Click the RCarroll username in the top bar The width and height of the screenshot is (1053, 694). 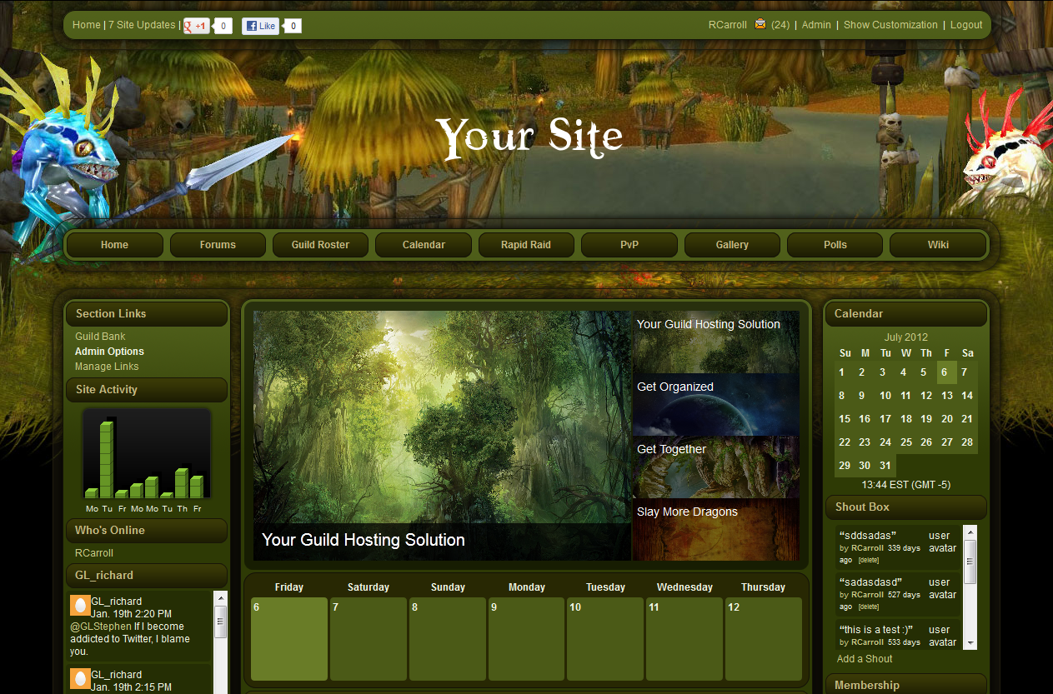pos(728,25)
